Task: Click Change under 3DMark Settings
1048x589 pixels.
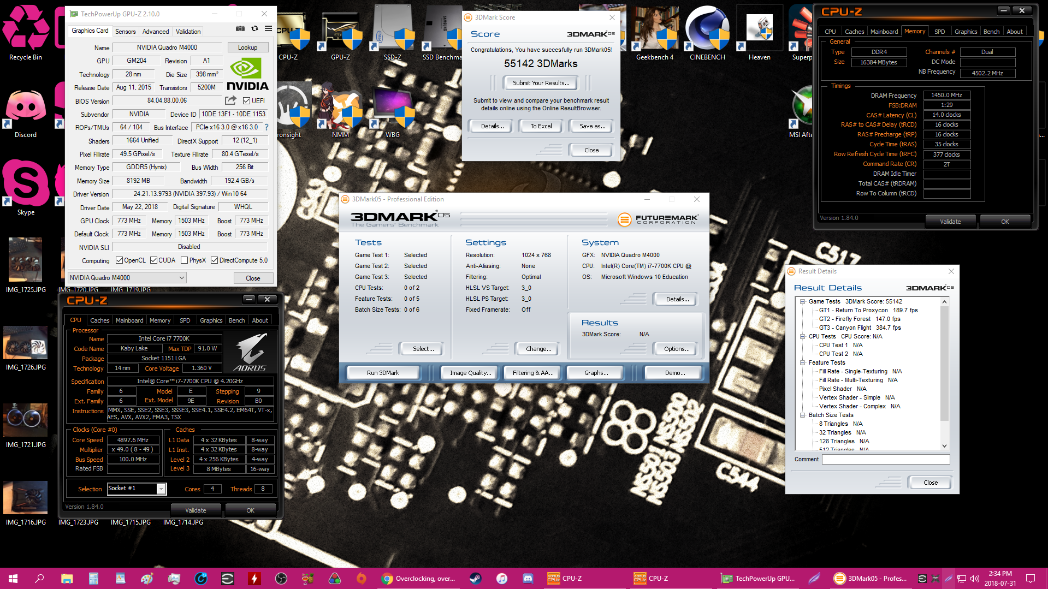Action: pos(538,349)
